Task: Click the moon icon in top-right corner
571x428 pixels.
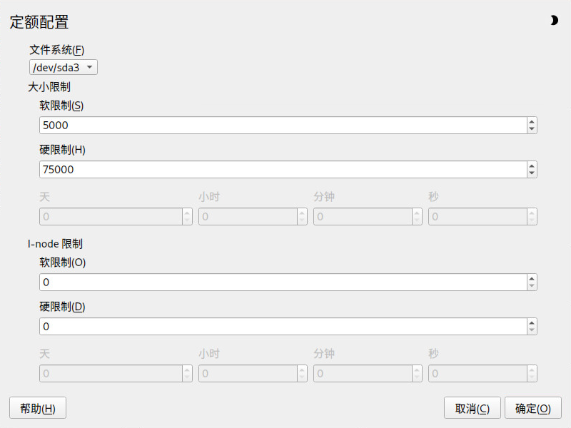Action: point(554,21)
